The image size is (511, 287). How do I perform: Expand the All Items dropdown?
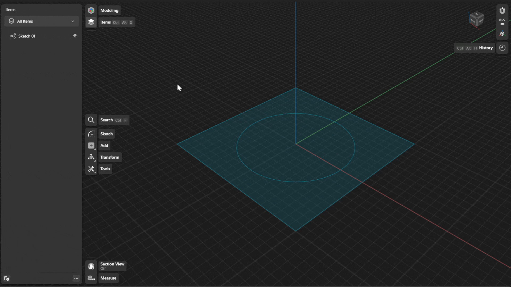pyautogui.click(x=42, y=21)
